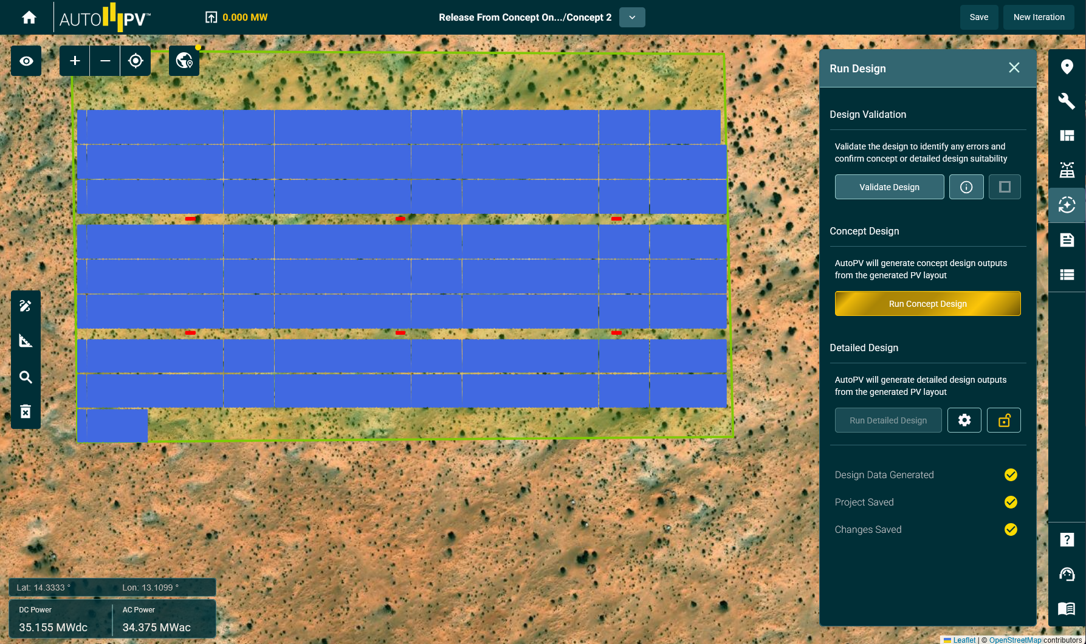Zoom in on the map
The width and height of the screenshot is (1086, 644).
[75, 61]
